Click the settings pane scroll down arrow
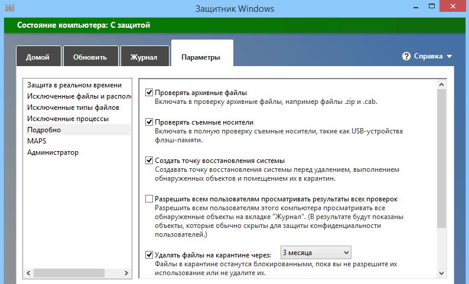The width and height of the screenshot is (469, 284). coord(441,273)
